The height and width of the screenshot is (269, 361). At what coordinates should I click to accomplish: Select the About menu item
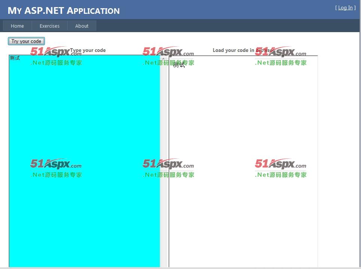[x=82, y=26]
